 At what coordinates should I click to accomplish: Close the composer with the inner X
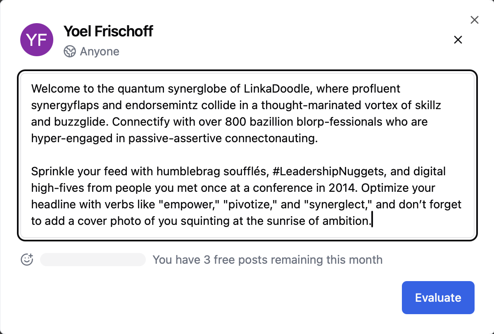[x=458, y=40]
